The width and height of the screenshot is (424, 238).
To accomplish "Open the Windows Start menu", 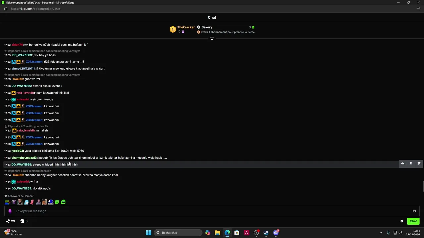I will [148, 233].
